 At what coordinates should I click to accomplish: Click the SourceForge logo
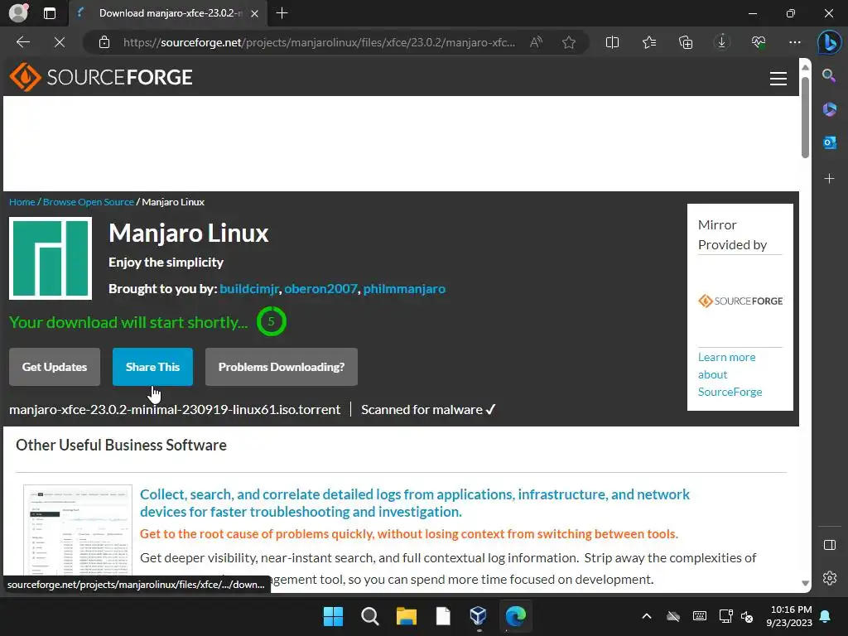(x=101, y=77)
